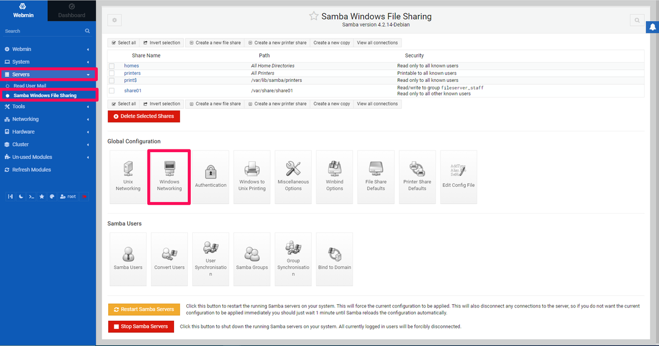This screenshot has width=659, height=346.
Task: Favorite the module with the star icon by title
Action: (314, 16)
